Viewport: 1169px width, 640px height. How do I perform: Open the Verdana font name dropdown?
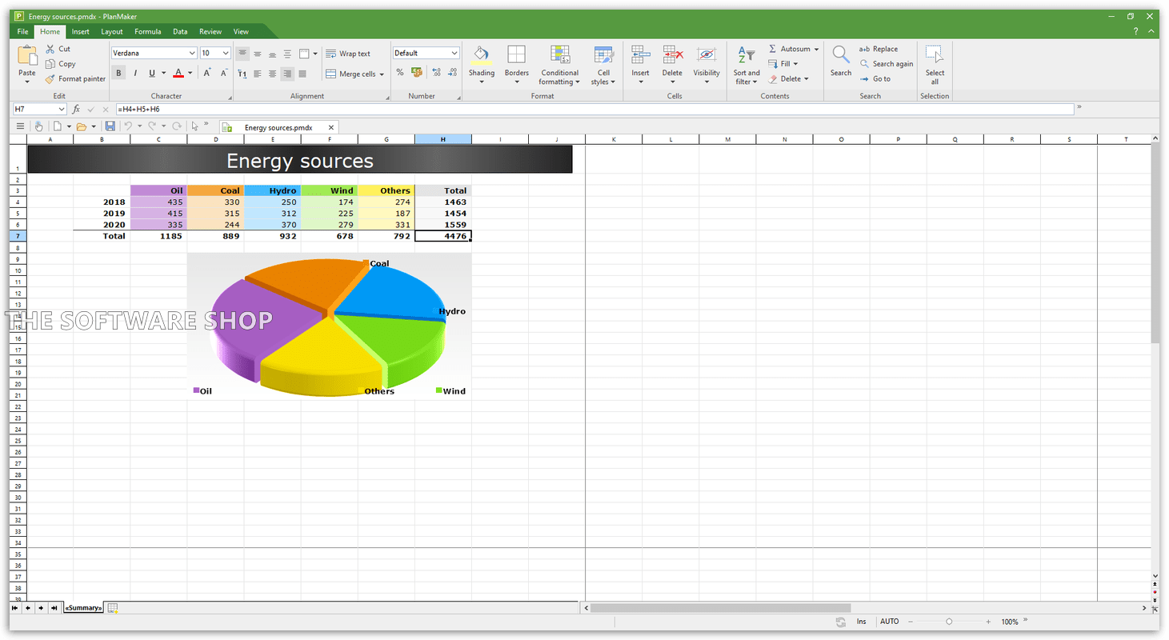pos(192,53)
